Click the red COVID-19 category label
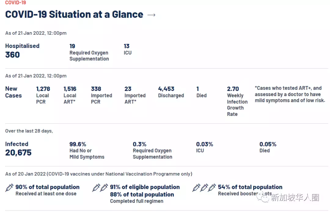The height and width of the screenshot is (212, 330). 16,3
